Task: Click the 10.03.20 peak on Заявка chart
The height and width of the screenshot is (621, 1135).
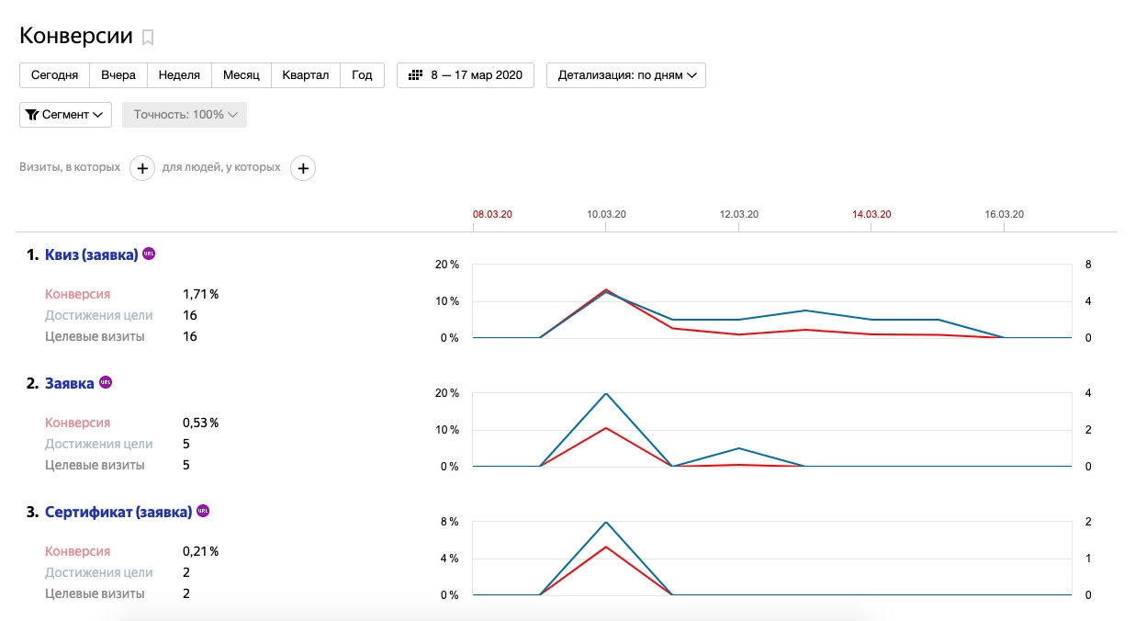Action: click(606, 394)
